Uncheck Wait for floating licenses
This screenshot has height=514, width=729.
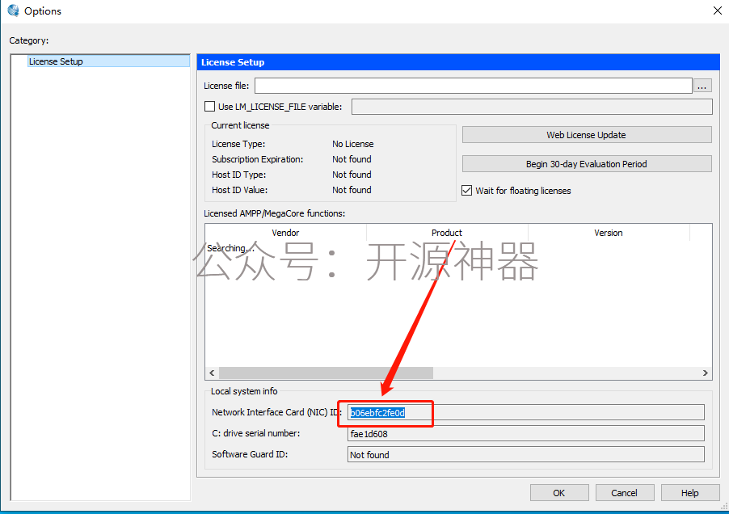click(x=467, y=191)
